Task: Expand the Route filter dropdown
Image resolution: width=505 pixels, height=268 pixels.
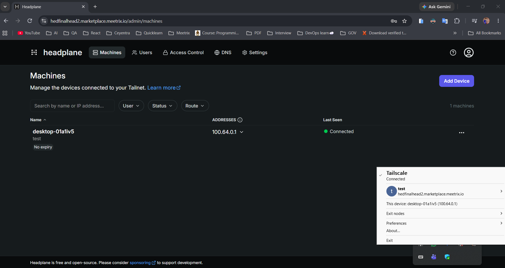Action: [195, 106]
